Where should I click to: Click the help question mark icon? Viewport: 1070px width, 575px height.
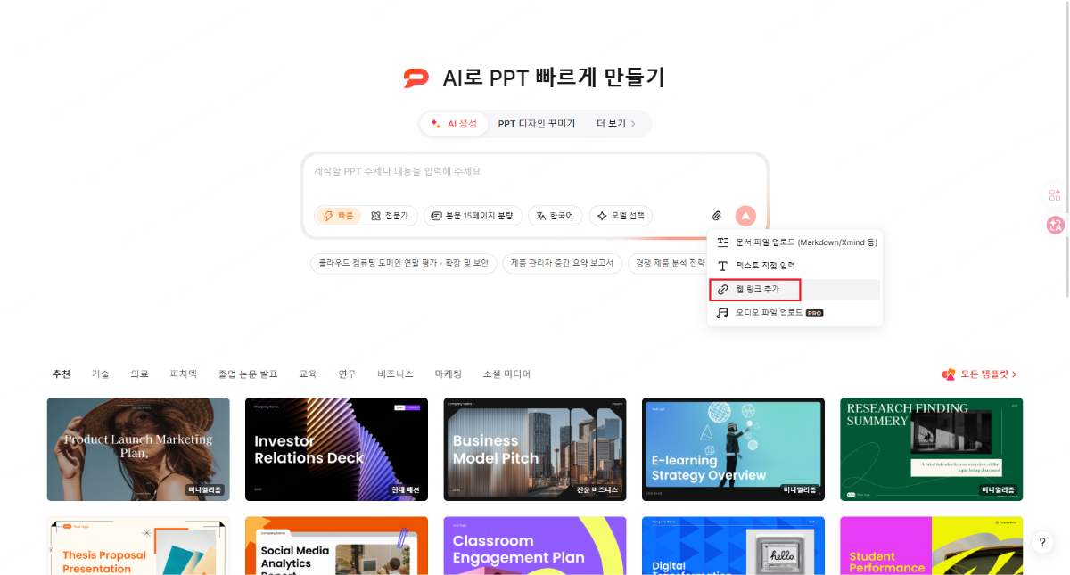coord(1041,542)
